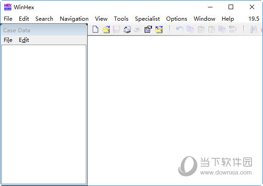The image size is (263, 186).
Task: Open a disk via the drive icon
Action: 127,29
